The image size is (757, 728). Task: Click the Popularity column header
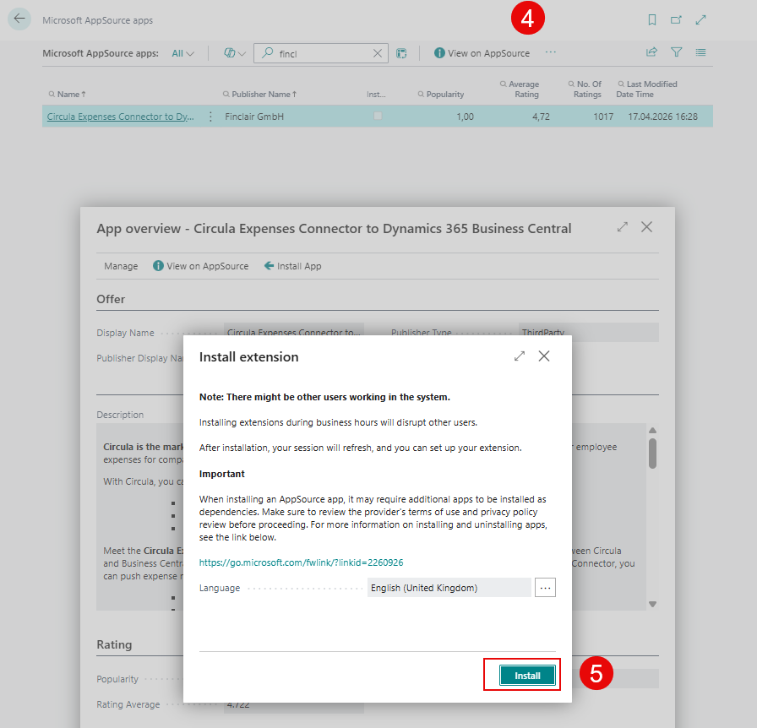(441, 94)
